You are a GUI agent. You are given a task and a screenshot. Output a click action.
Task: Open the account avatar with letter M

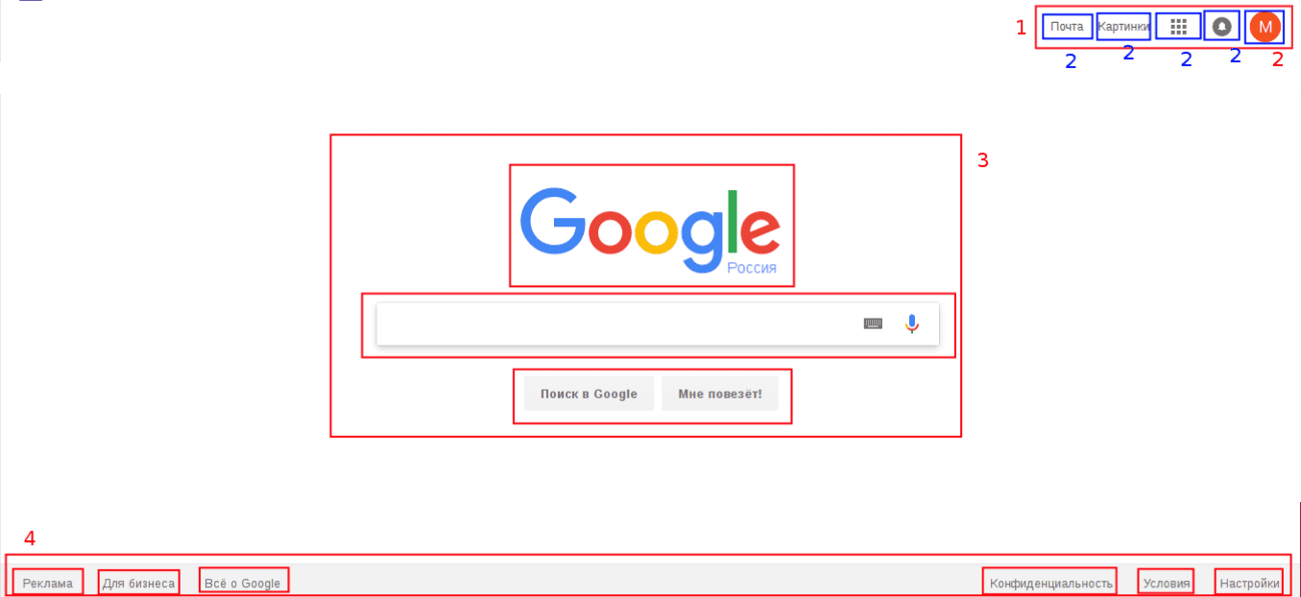pos(1265,27)
